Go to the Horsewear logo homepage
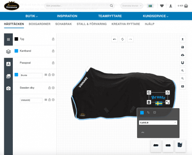Viewport: 192px width, 155px height. 12,6
